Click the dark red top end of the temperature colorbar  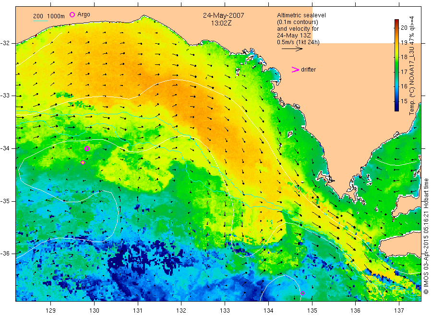click(397, 21)
